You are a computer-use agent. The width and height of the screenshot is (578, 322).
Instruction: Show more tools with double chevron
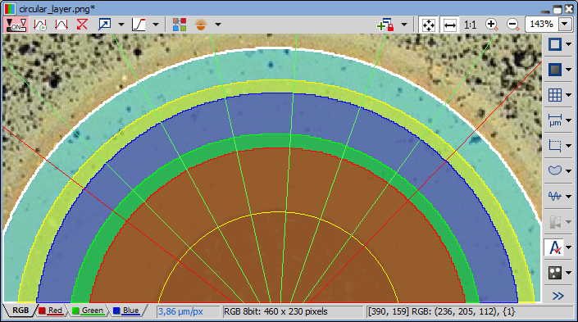click(558, 296)
